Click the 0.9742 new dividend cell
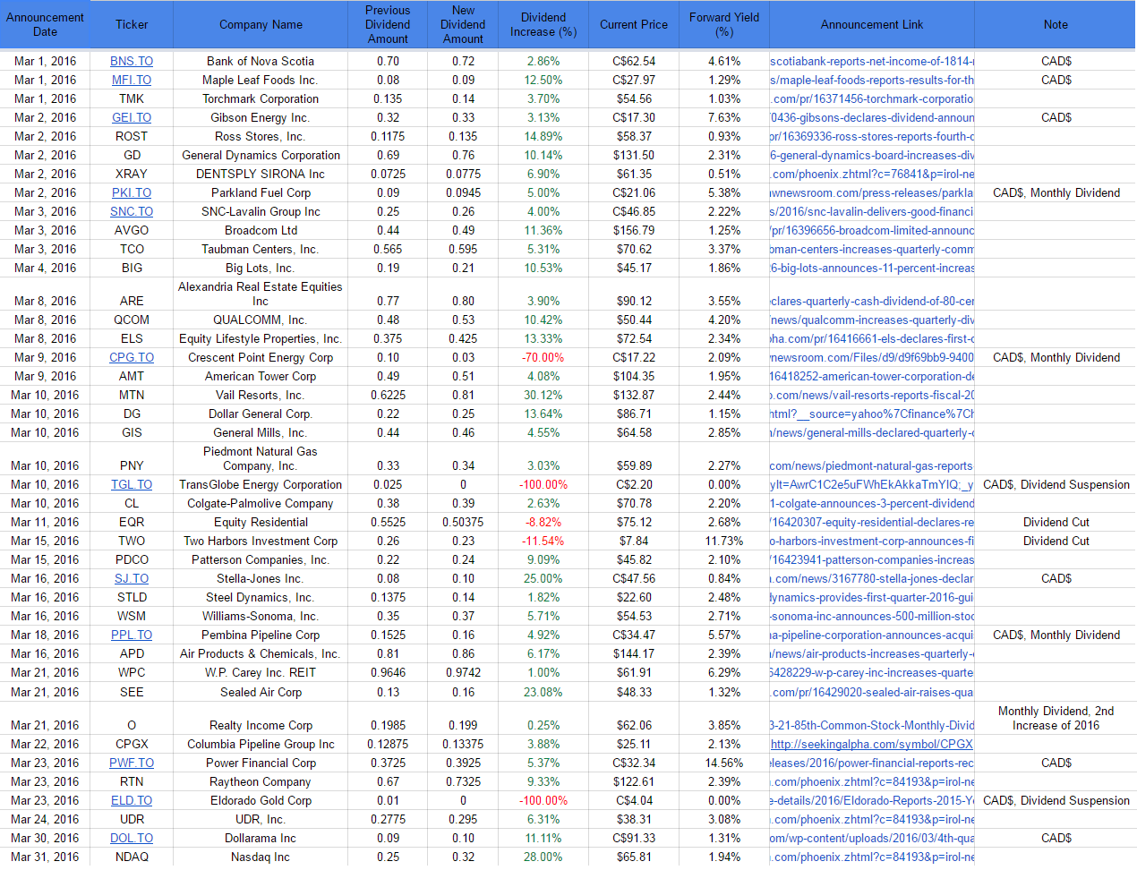1137x870 pixels. pyautogui.click(x=463, y=672)
